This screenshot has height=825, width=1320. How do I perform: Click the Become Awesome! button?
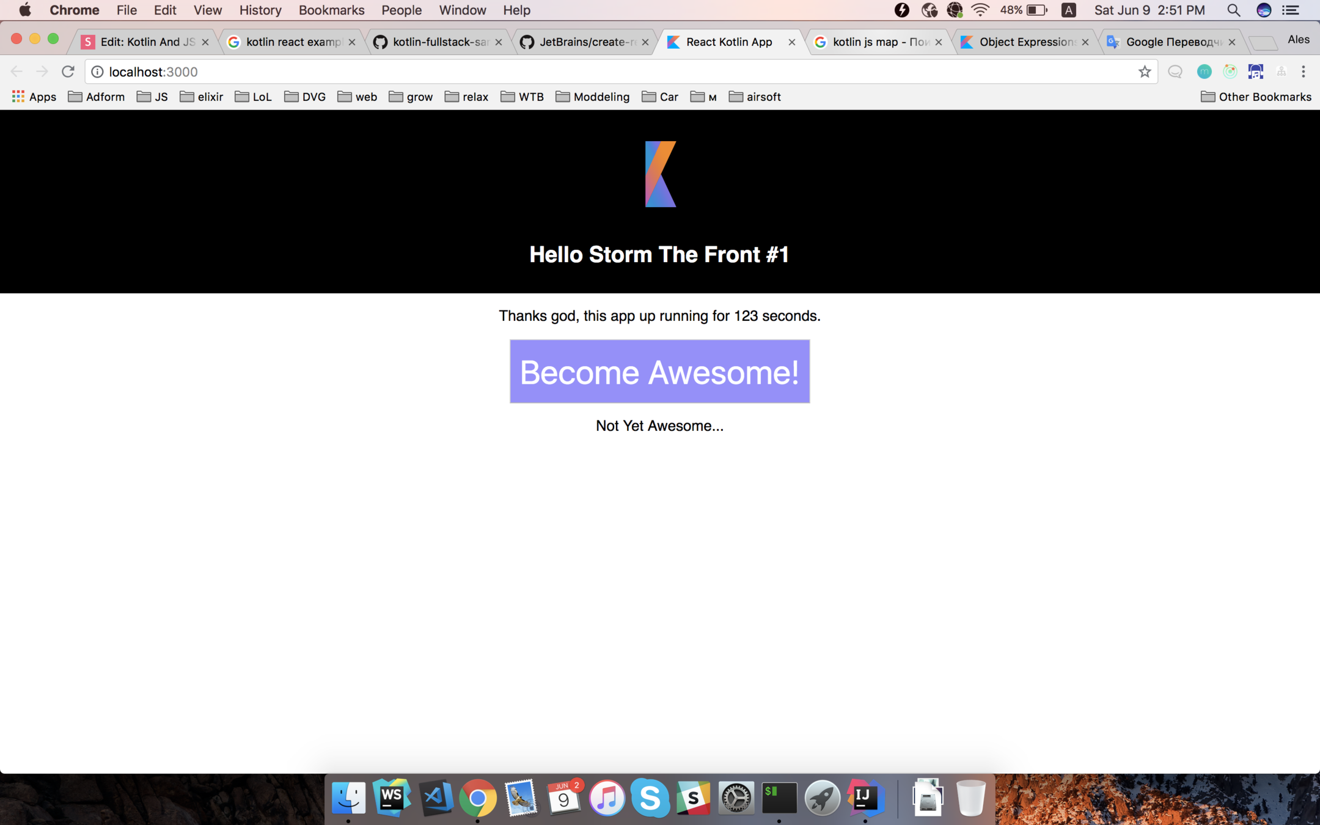(x=659, y=372)
